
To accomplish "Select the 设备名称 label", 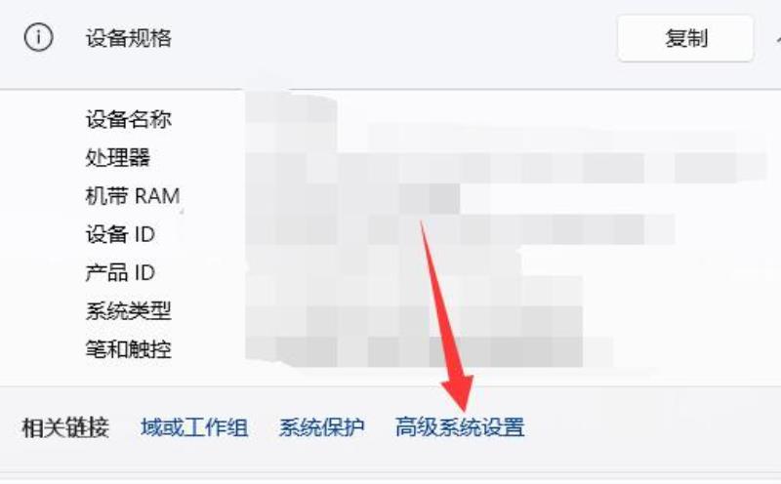I will 129,119.
